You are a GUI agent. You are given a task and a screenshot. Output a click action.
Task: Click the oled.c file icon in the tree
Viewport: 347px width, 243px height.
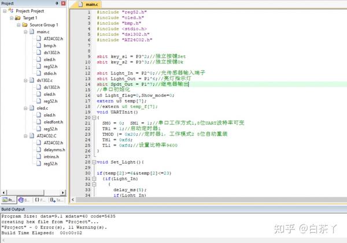pos(32,108)
